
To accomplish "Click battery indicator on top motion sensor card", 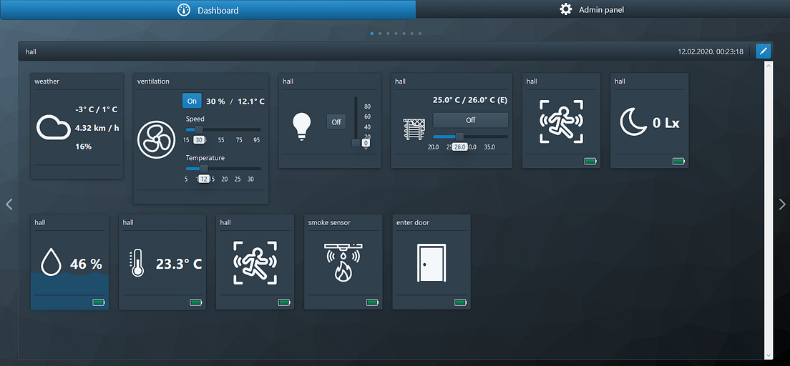I will 590,161.
